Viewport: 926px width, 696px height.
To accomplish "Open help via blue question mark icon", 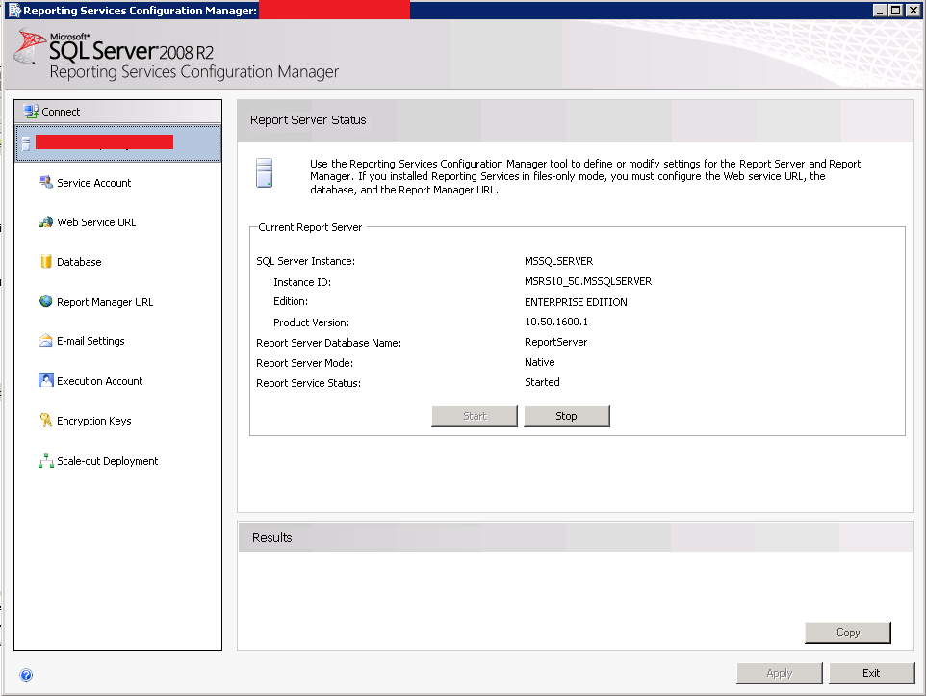I will coord(26,675).
